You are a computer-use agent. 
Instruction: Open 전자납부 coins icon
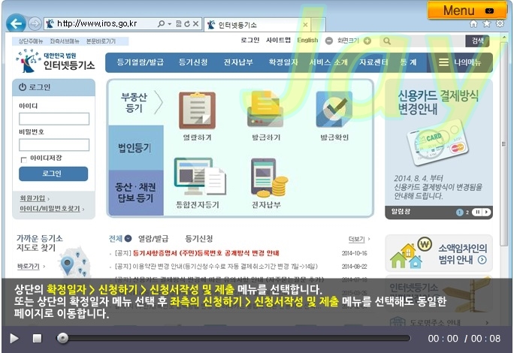pos(269,178)
